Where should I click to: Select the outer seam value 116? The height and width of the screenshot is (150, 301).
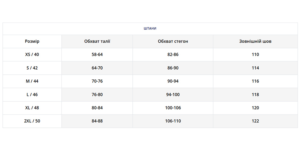point(255,81)
